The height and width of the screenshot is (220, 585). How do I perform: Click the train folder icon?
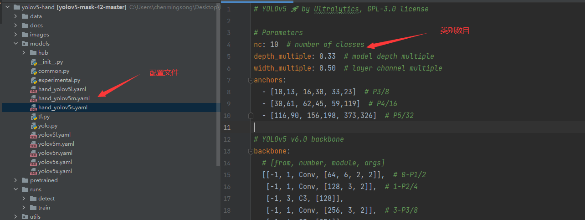point(33,208)
